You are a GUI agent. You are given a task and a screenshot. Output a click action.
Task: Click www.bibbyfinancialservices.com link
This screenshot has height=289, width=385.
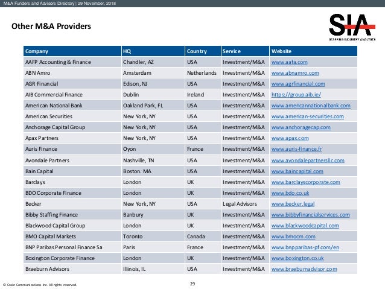coord(311,215)
